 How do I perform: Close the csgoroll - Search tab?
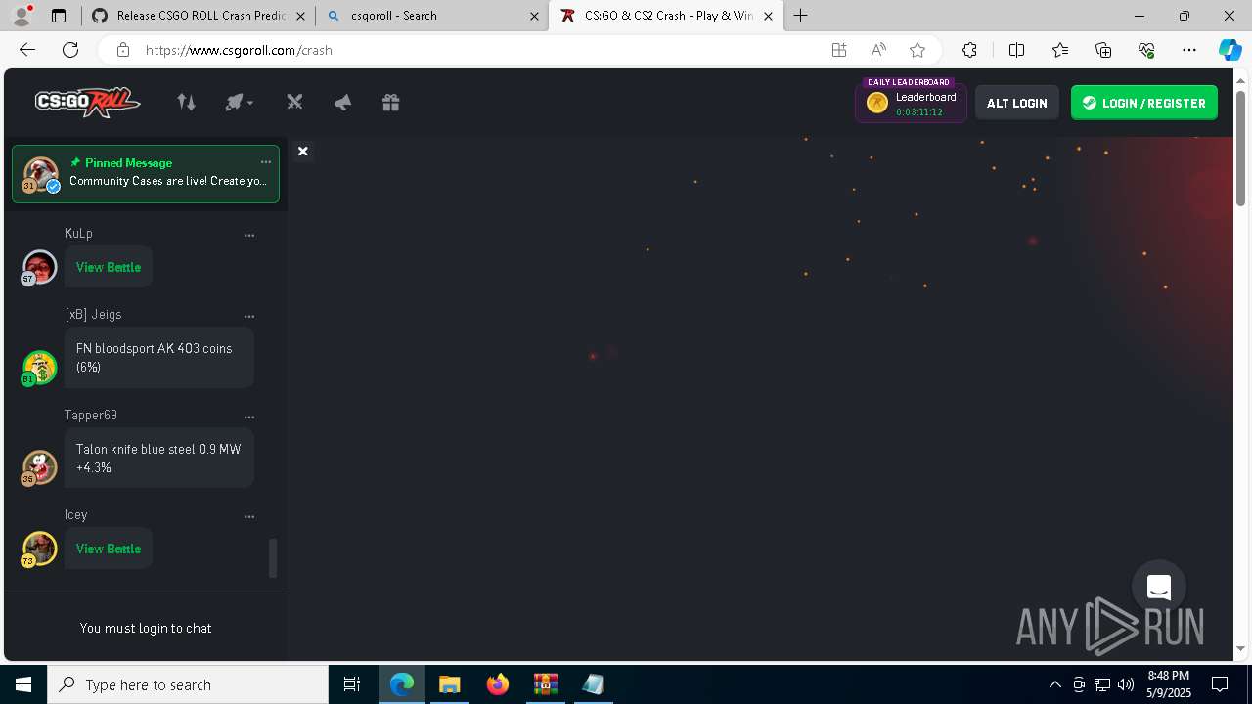click(x=534, y=16)
